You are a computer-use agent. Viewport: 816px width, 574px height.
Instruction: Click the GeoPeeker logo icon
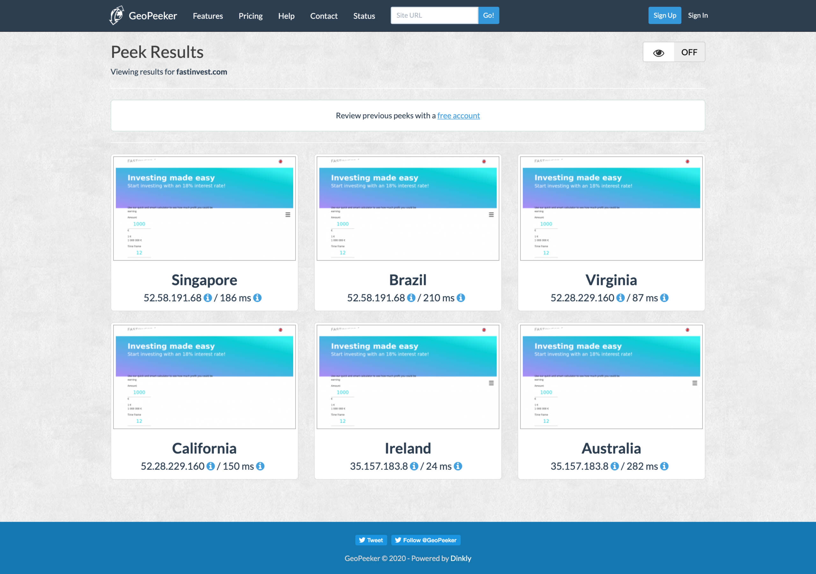point(117,16)
